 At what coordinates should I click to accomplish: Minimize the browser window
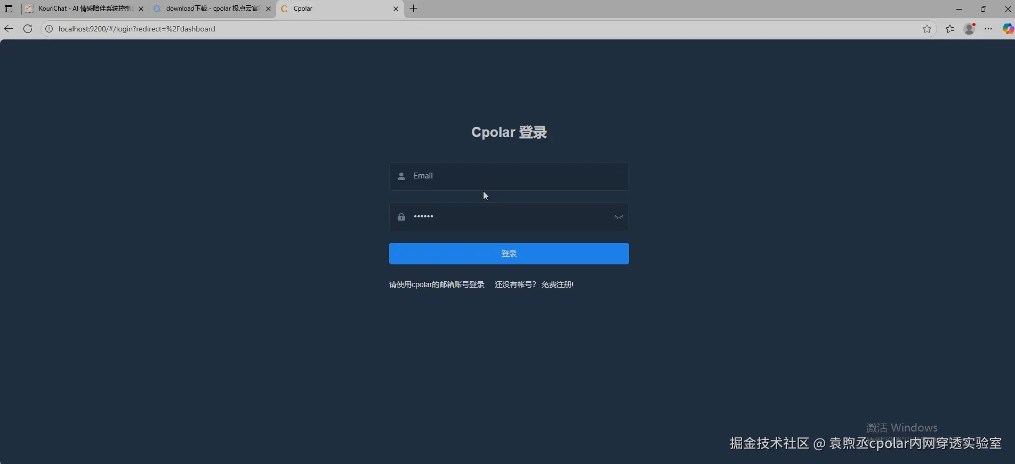coord(959,9)
